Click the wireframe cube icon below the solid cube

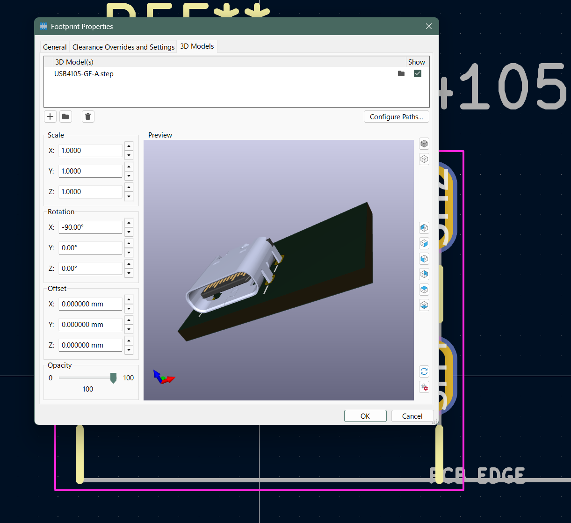pos(424,159)
